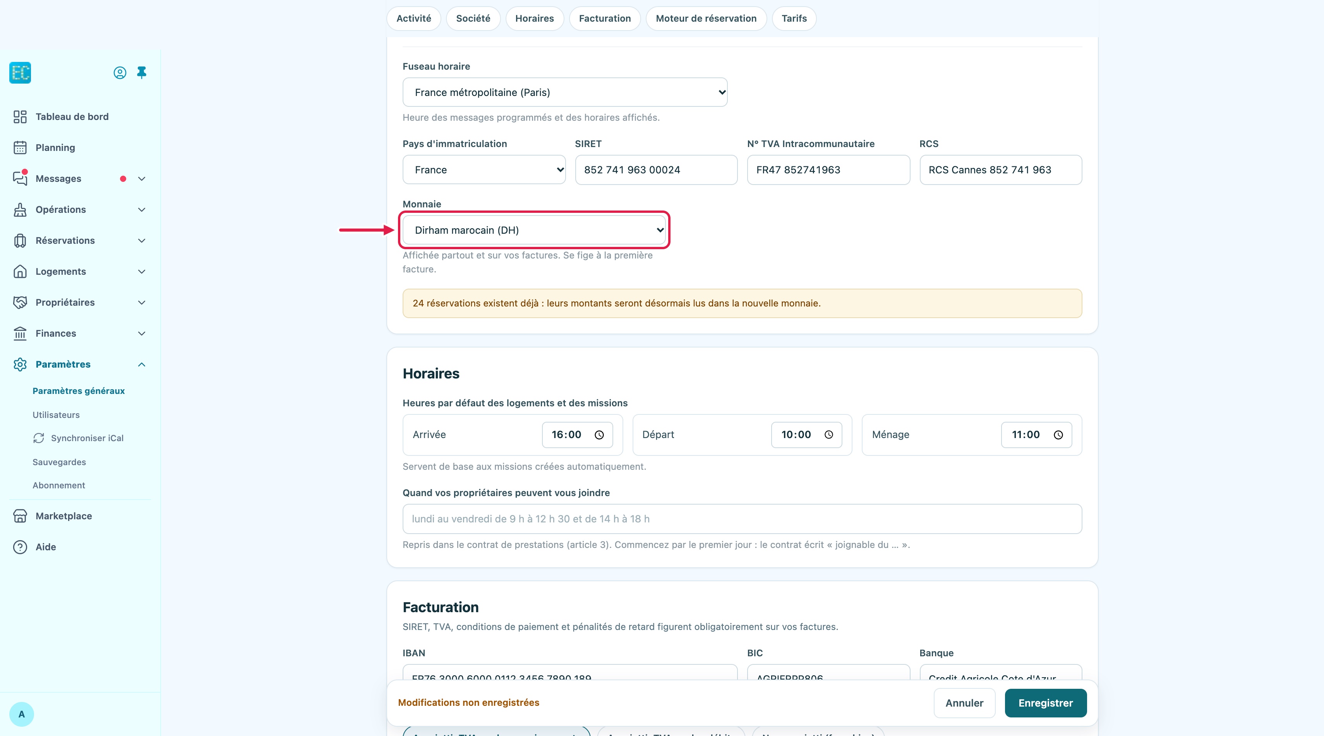Expand the Finances submenu chevron
The width and height of the screenshot is (1324, 736).
(x=142, y=333)
